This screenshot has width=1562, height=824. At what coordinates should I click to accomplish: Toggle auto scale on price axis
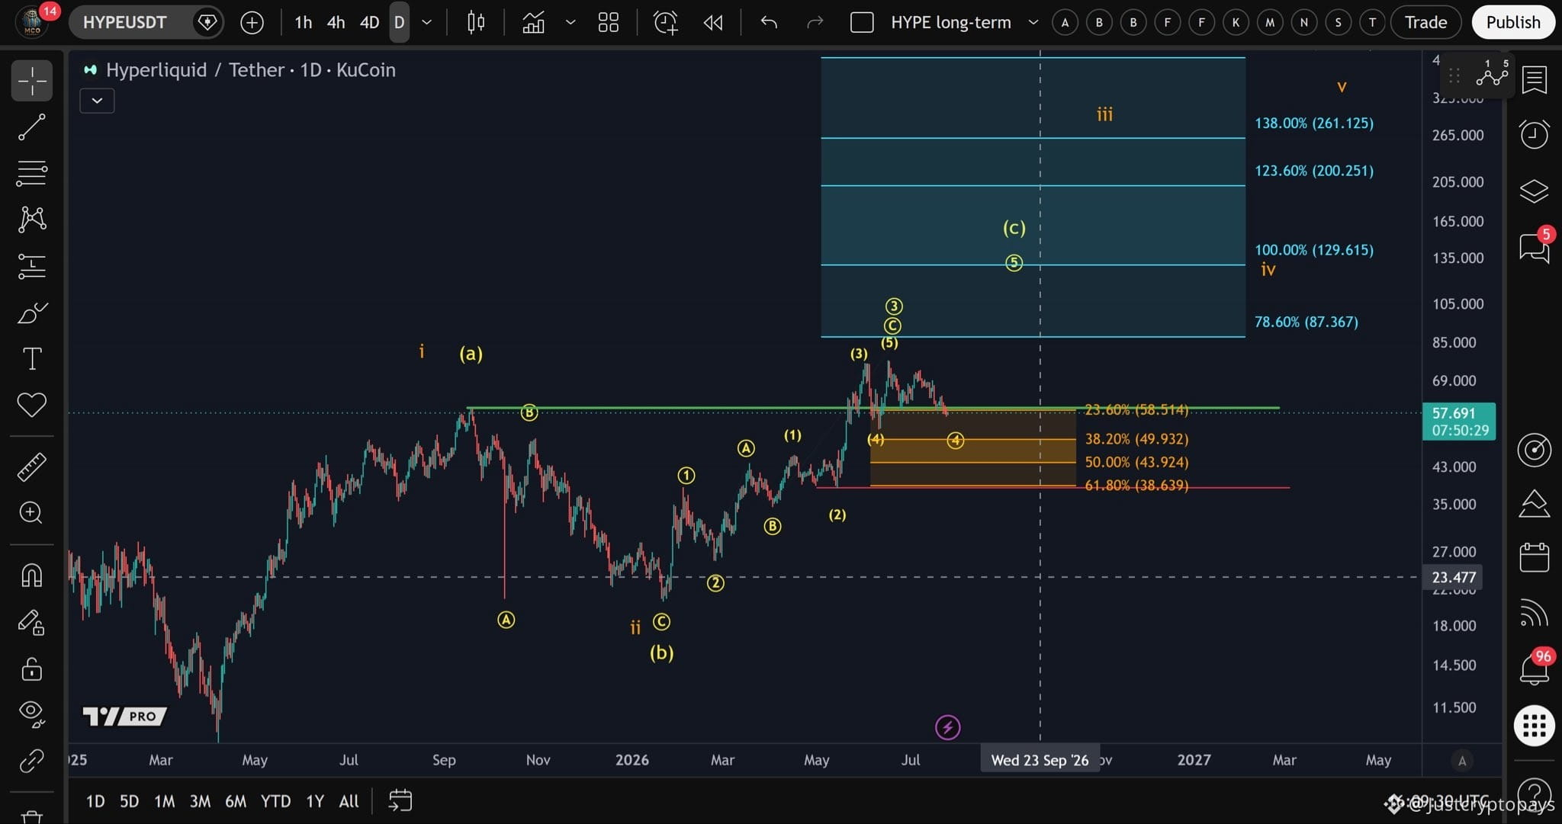[1462, 760]
